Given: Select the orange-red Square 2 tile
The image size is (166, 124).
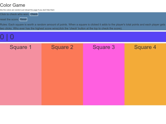Looking at the screenshot, I should coord(62,74).
